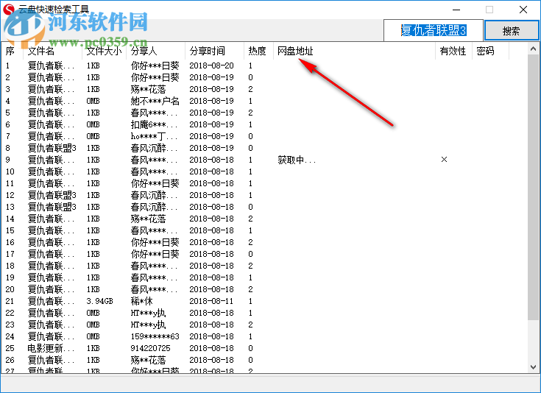
Task: Click the 密码 column header
Action: [x=490, y=51]
